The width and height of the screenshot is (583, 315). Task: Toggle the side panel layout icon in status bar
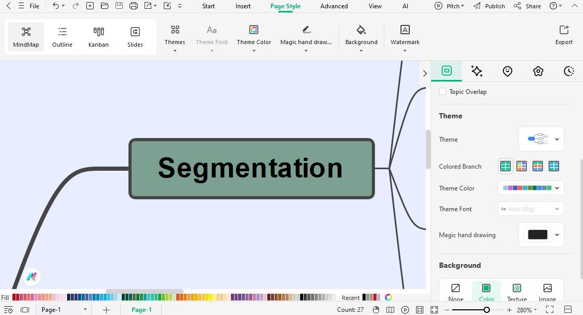[x=25, y=310]
